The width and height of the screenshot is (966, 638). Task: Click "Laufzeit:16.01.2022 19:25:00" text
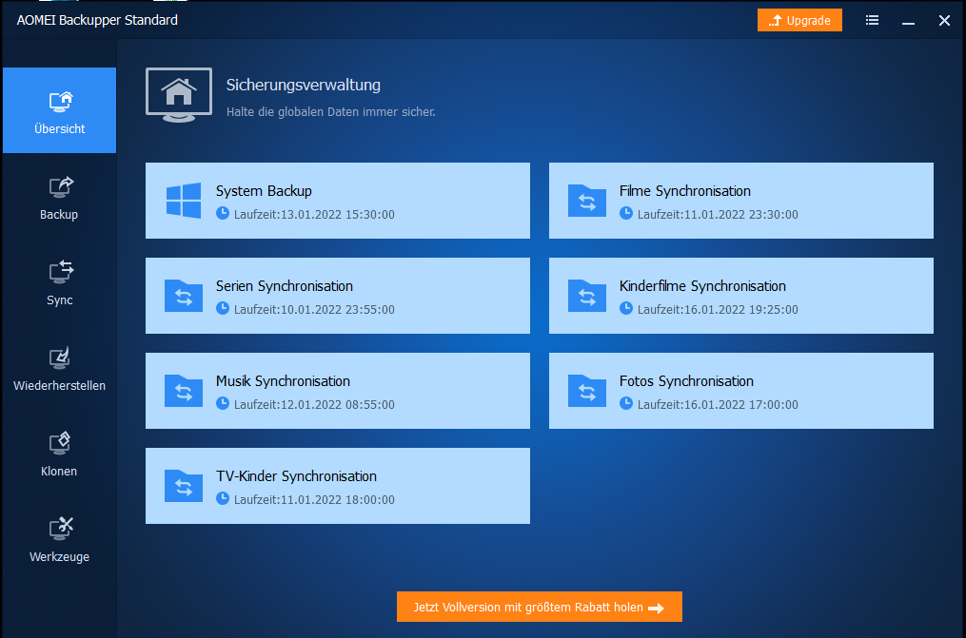click(718, 309)
